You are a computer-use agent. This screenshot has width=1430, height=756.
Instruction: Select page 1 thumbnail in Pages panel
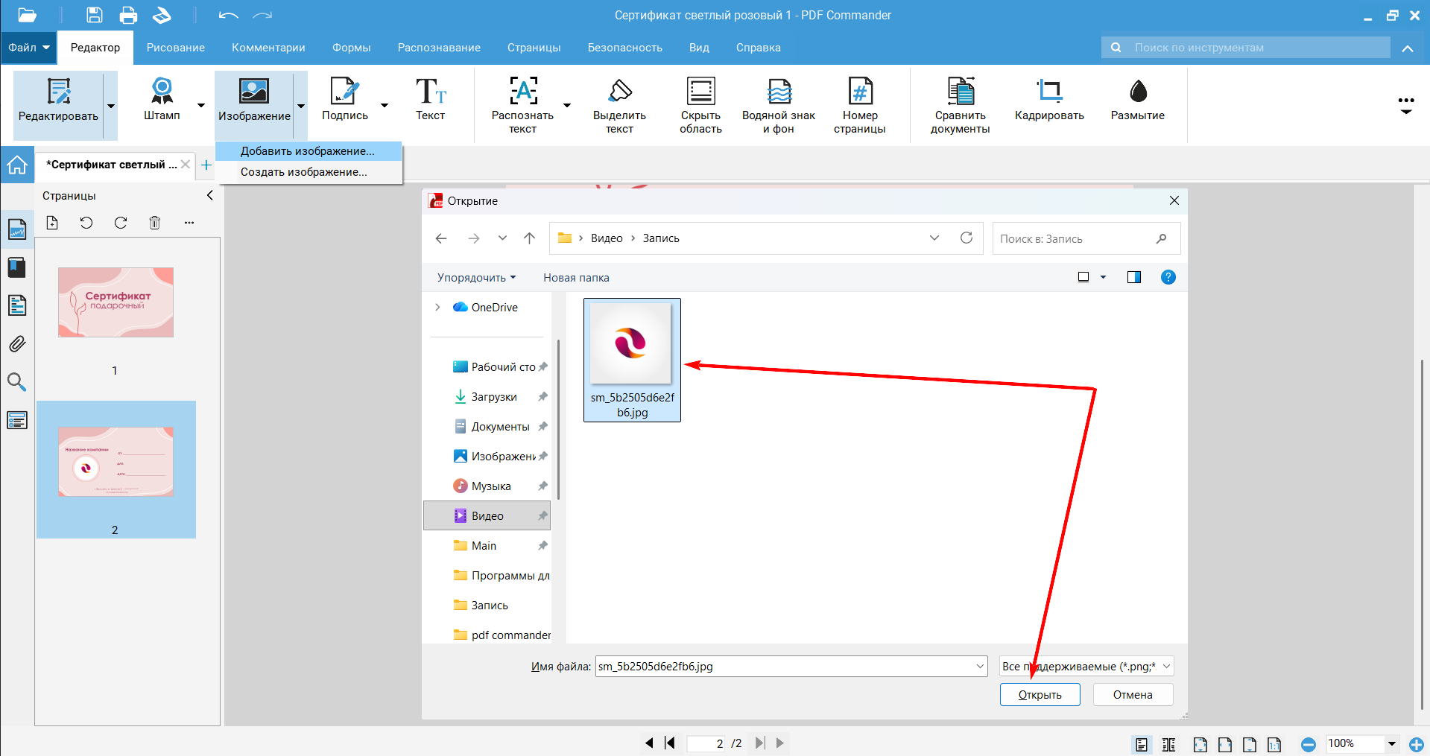click(116, 302)
